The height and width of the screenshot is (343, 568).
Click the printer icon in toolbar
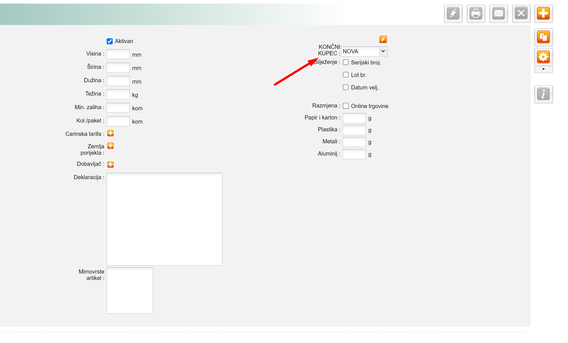[476, 14]
